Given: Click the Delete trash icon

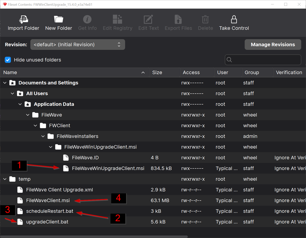Looking at the screenshot, I should click(205, 19).
